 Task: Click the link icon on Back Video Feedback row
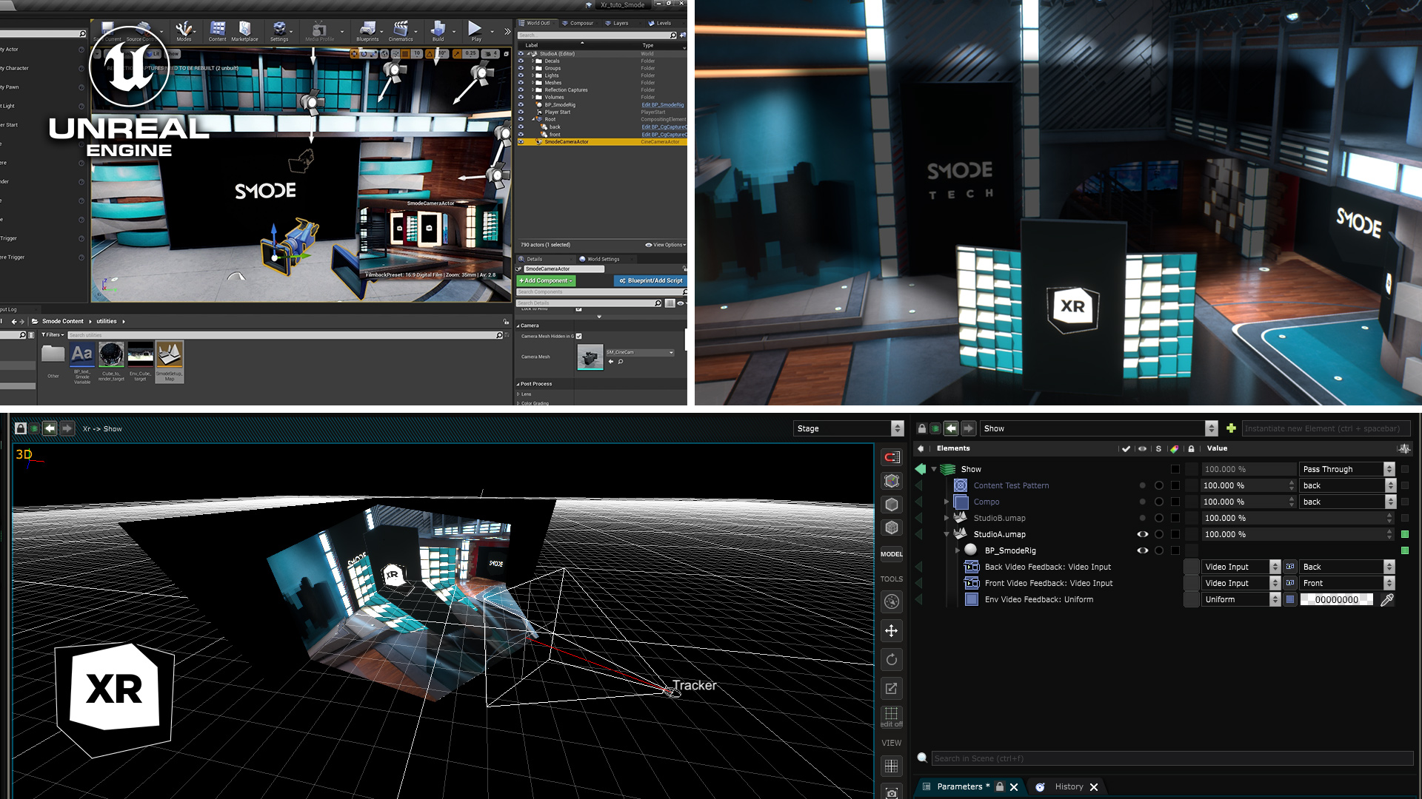[x=1290, y=567]
